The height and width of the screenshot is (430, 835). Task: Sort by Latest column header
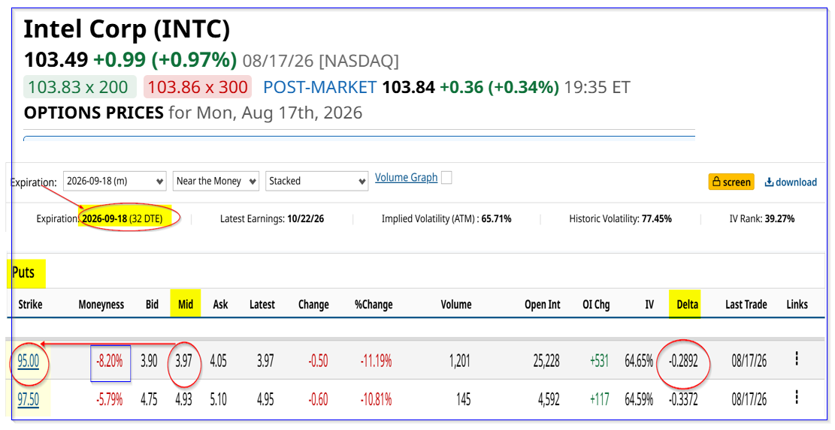262,305
